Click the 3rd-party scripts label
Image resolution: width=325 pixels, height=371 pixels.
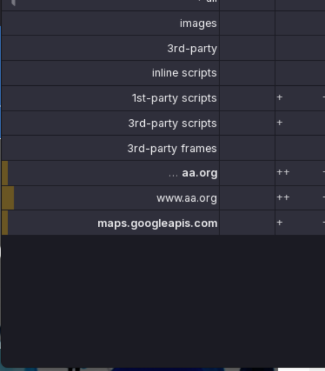click(x=173, y=123)
